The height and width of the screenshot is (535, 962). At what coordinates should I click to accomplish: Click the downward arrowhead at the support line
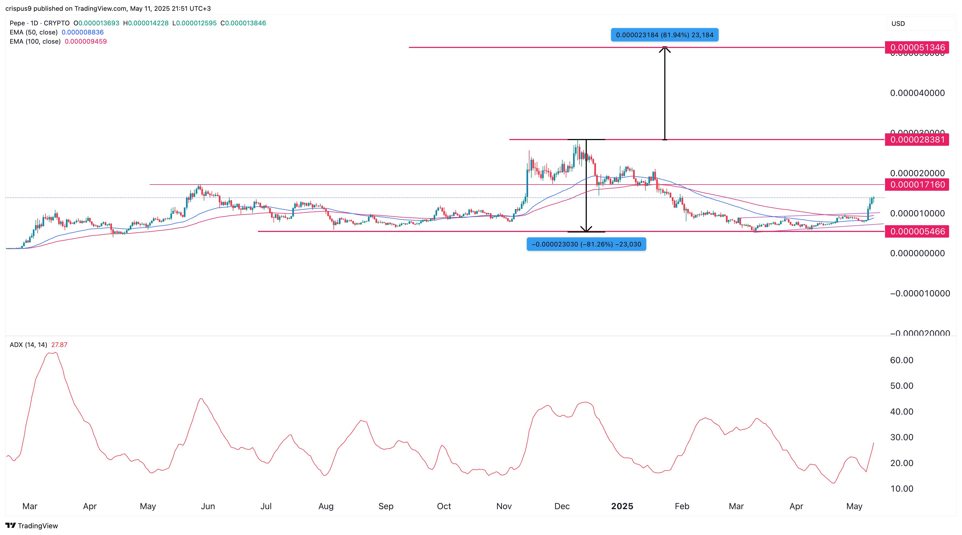(x=586, y=229)
